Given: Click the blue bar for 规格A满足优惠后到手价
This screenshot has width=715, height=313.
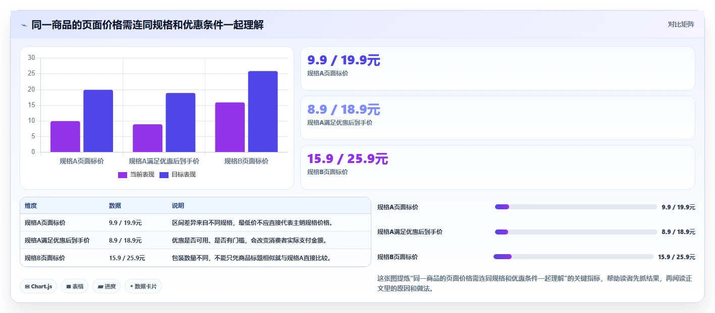Looking at the screenshot, I should 180,122.
